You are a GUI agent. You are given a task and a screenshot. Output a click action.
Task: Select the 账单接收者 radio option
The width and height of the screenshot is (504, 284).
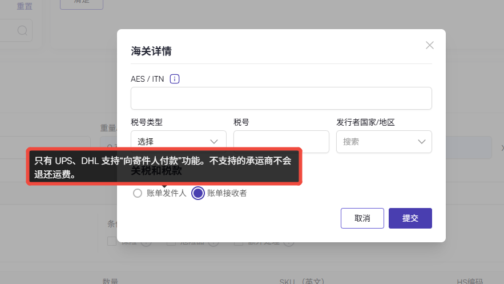[198, 193]
